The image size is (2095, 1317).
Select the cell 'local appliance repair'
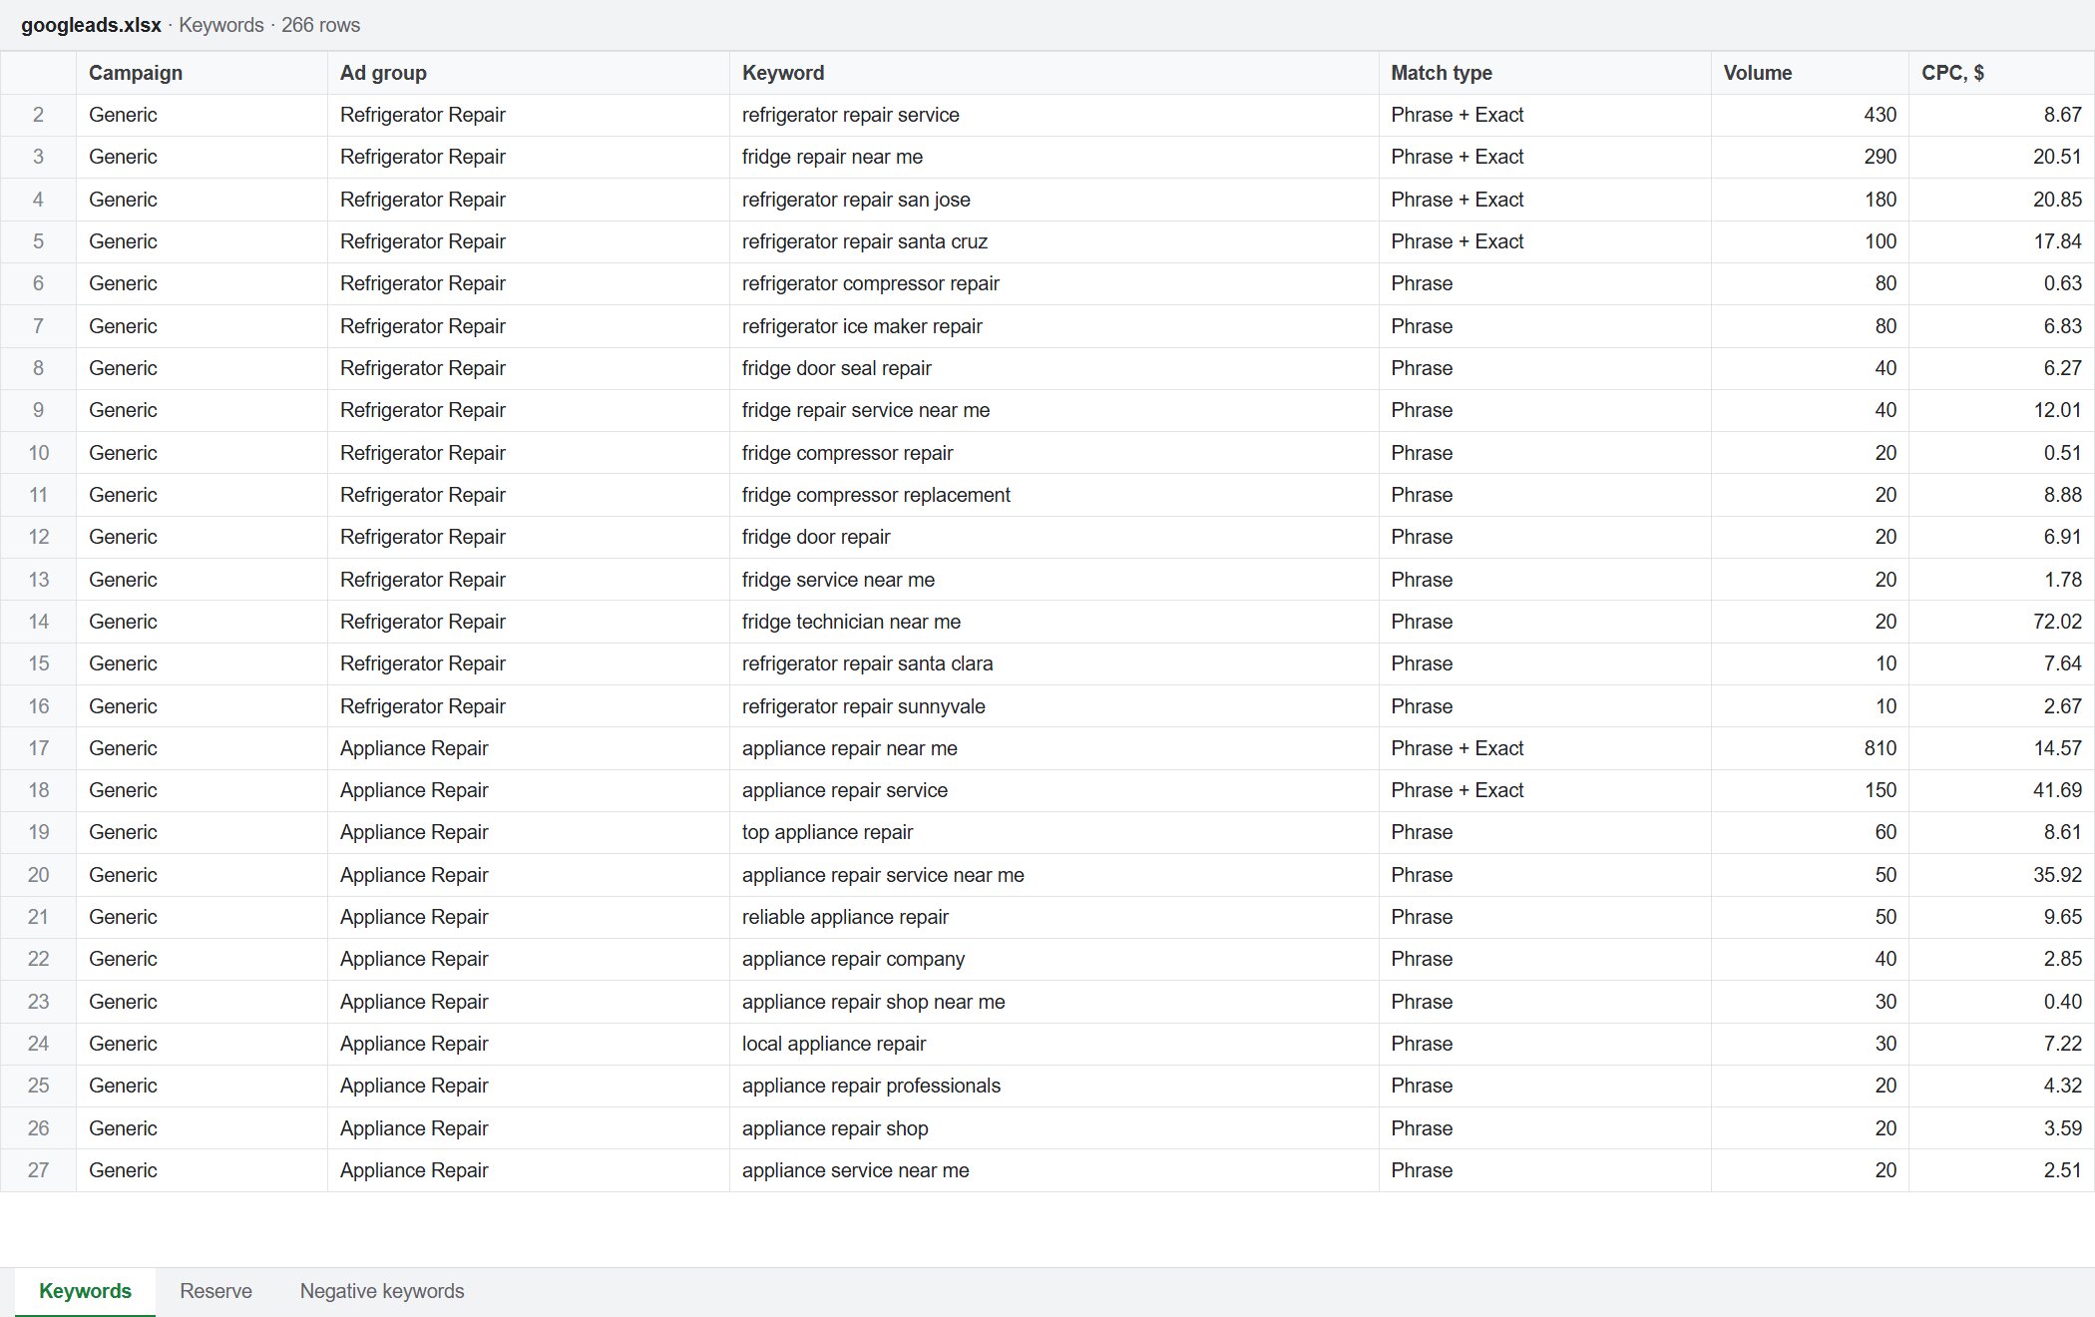pos(1053,1044)
